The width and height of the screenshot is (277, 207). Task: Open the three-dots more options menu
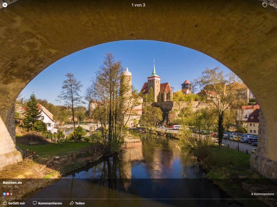272,5
